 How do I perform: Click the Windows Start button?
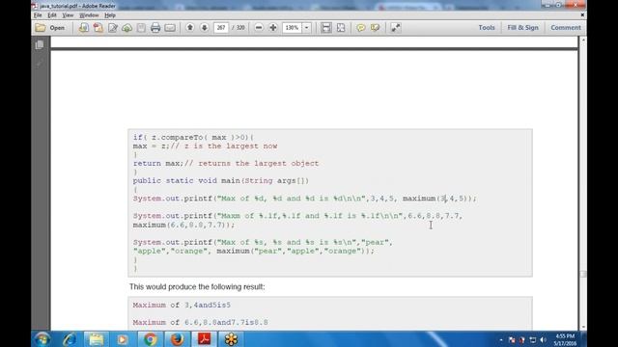coord(42,339)
